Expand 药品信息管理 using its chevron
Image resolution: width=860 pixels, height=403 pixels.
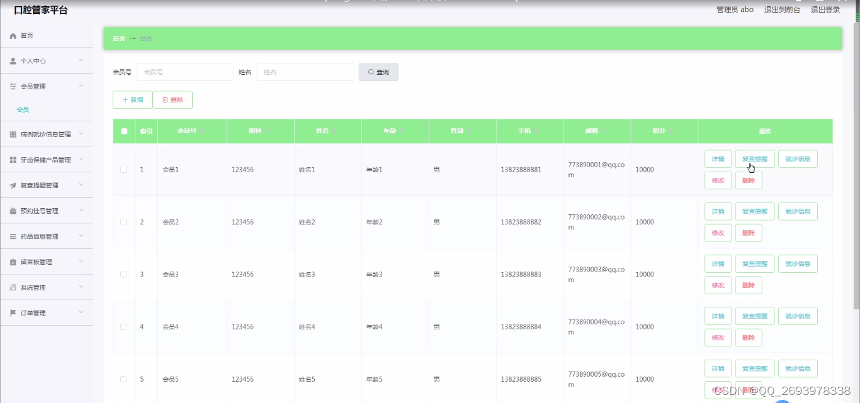[x=81, y=236]
